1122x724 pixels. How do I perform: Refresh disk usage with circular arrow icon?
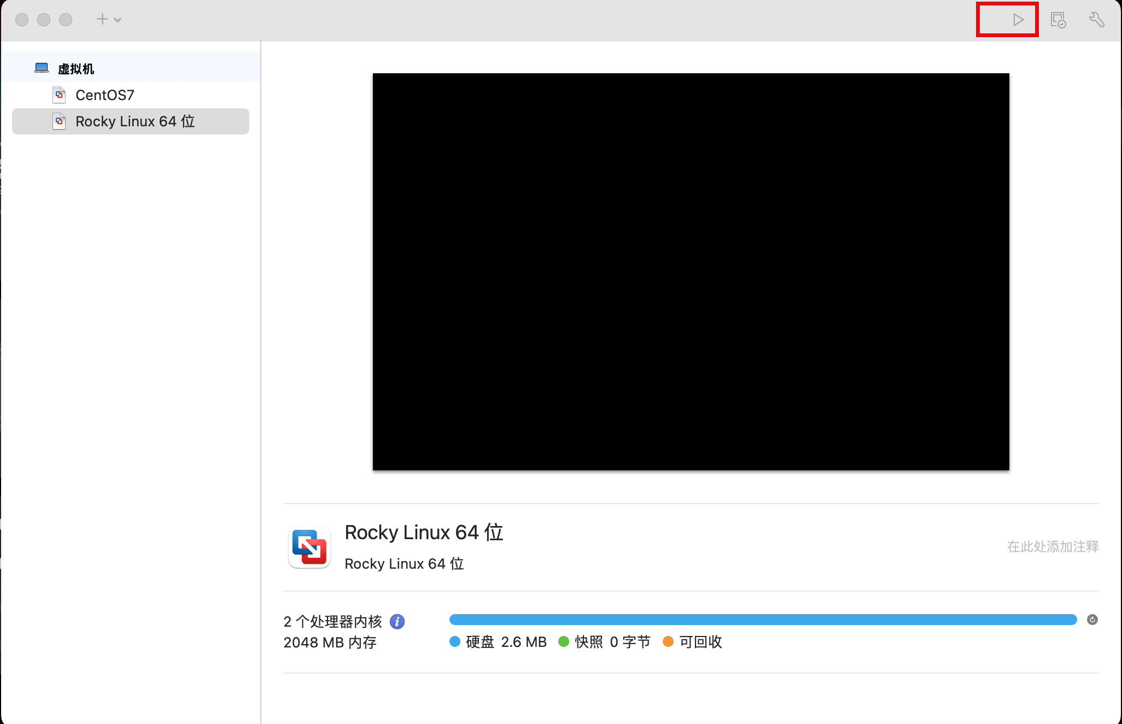tap(1092, 620)
